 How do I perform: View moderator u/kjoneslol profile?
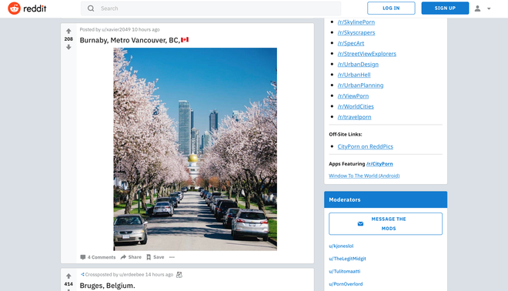pos(341,246)
